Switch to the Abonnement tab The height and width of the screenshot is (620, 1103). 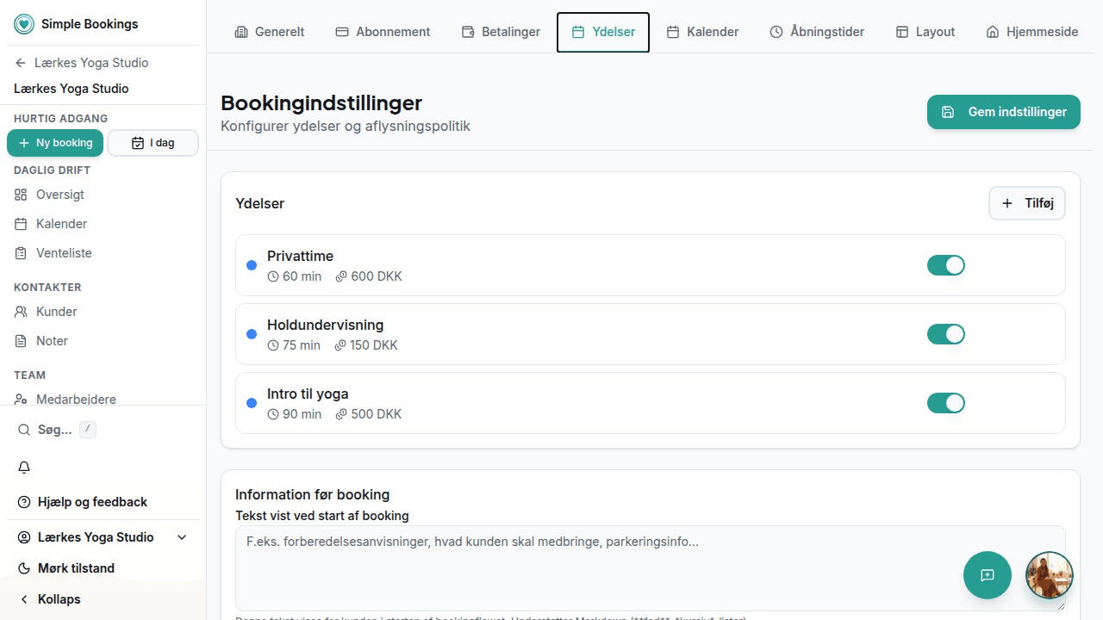[x=383, y=32]
